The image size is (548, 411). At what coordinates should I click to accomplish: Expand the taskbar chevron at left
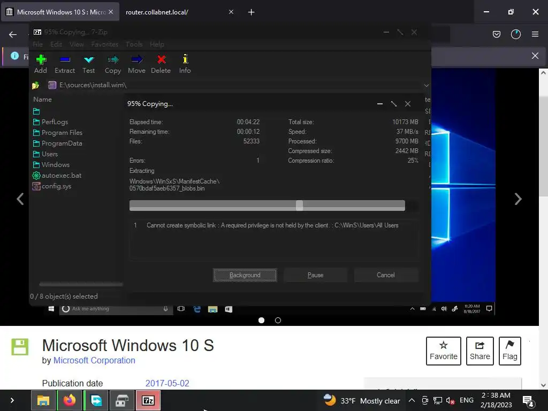point(12,400)
